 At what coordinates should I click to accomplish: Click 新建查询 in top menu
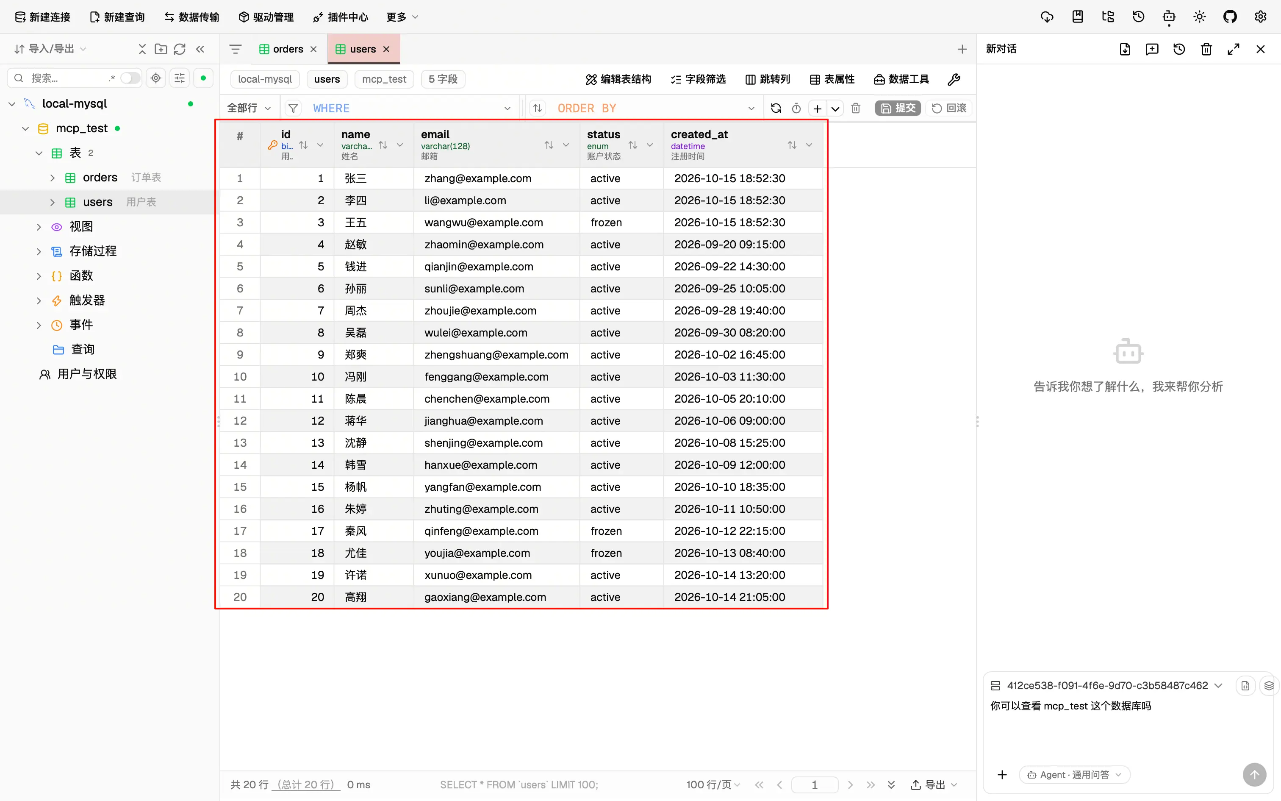pyautogui.click(x=117, y=17)
